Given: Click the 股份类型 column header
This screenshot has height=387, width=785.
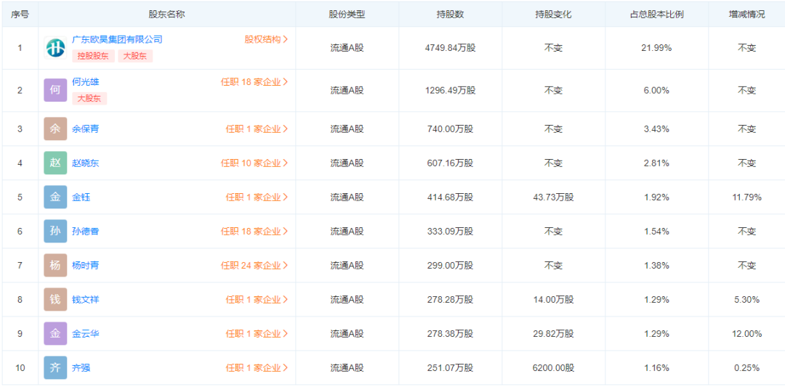Looking at the screenshot, I should click(347, 14).
